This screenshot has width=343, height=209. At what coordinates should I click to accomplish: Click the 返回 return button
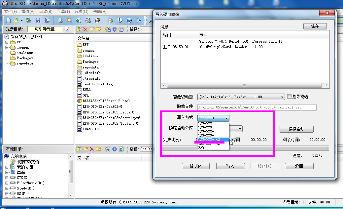pyautogui.click(x=299, y=166)
